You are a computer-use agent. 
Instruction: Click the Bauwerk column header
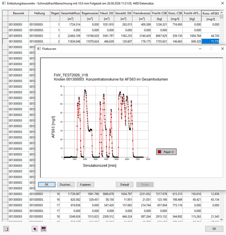coord(18,13)
